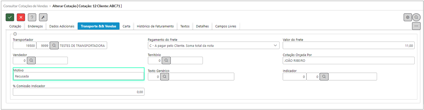Image resolution: width=424 pixels, height=110 pixels.
Task: Open Histórico de Faturamento tab
Action: tap(155, 26)
